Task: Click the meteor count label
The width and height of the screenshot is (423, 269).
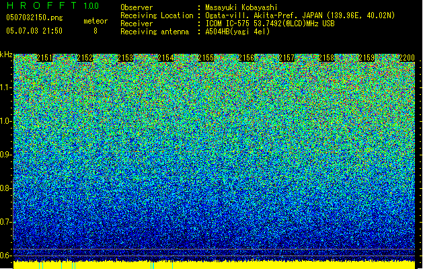Action: tap(95, 21)
